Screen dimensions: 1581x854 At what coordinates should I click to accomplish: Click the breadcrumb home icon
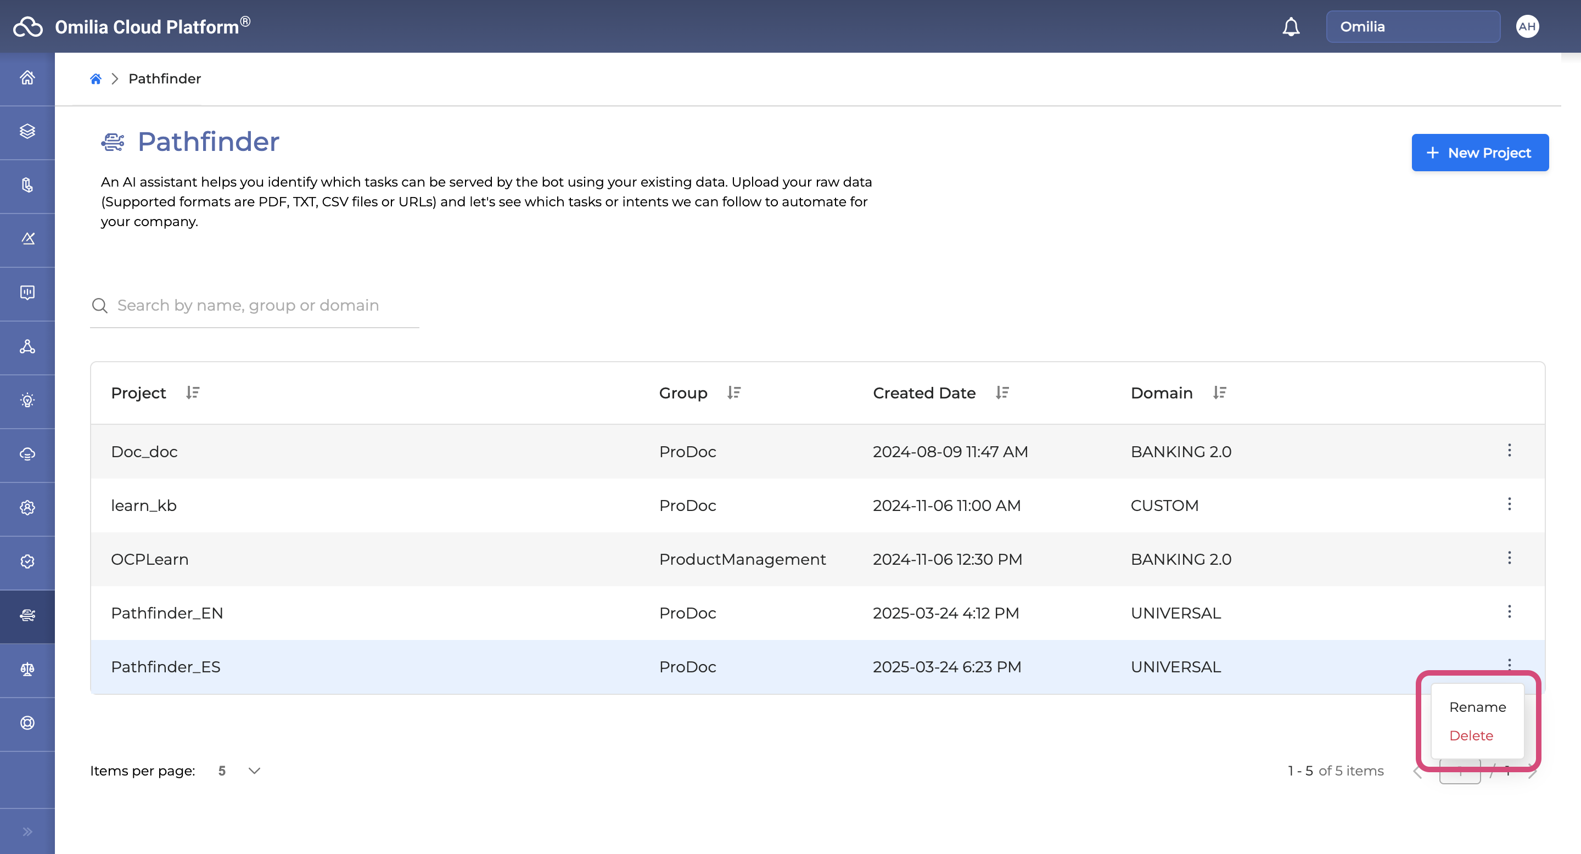click(96, 78)
